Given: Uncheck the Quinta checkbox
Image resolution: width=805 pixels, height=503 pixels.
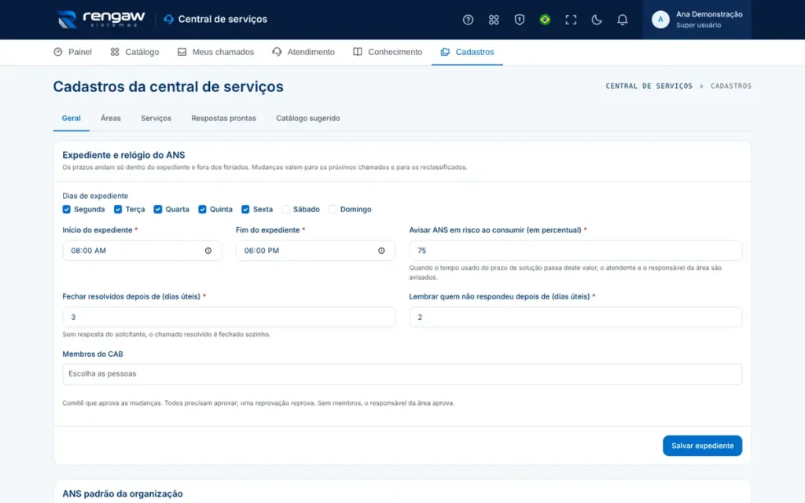Looking at the screenshot, I should (202, 209).
